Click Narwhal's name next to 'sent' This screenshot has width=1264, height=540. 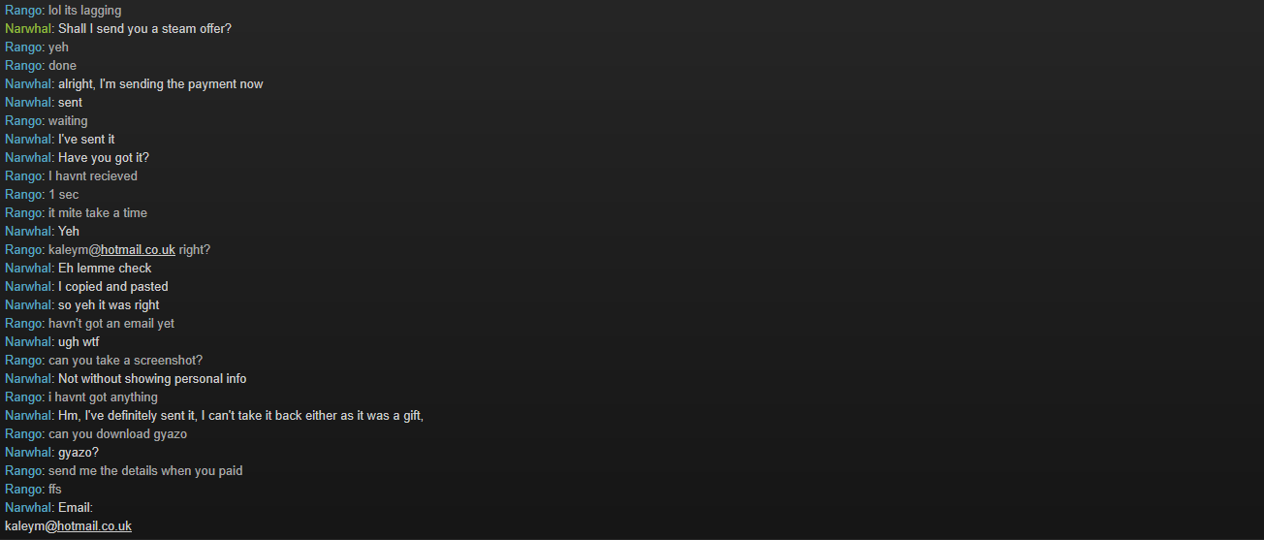28,103
